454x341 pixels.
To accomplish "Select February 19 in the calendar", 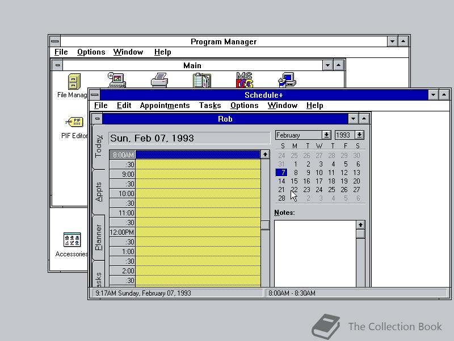I will [x=344, y=181].
